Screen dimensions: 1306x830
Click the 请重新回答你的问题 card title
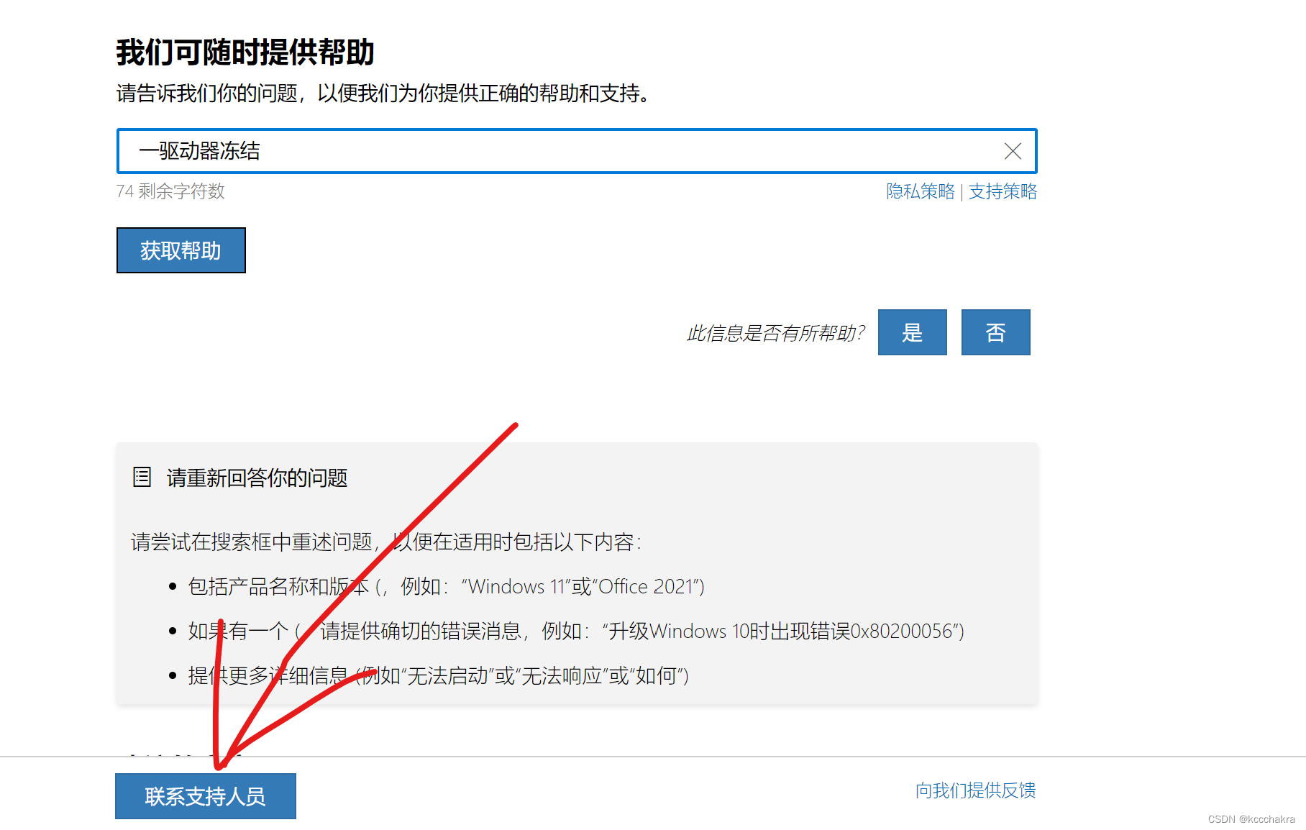(257, 478)
